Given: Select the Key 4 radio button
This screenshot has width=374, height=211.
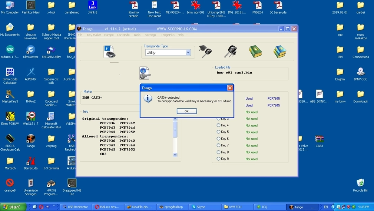Looking at the screenshot, I should point(218,125).
